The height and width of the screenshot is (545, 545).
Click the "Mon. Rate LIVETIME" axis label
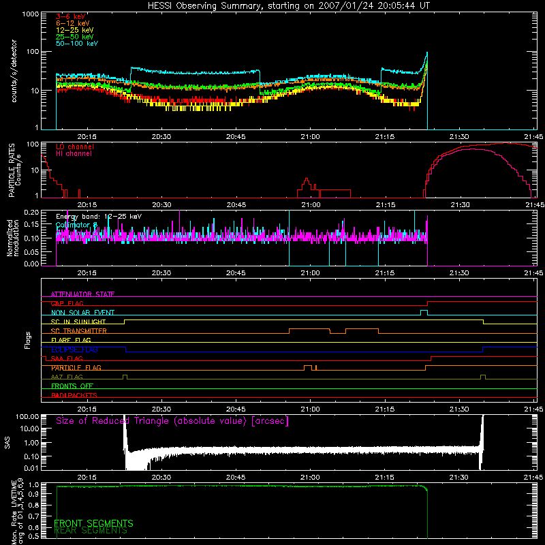tap(14, 512)
